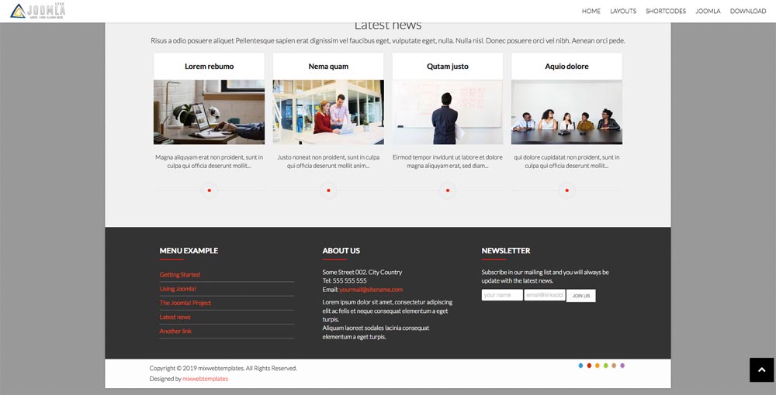This screenshot has height=395, width=776.
Task: Open the Layouts menu
Action: 622,12
